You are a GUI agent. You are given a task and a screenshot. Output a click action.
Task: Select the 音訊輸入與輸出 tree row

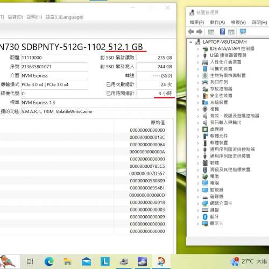pos(225,123)
